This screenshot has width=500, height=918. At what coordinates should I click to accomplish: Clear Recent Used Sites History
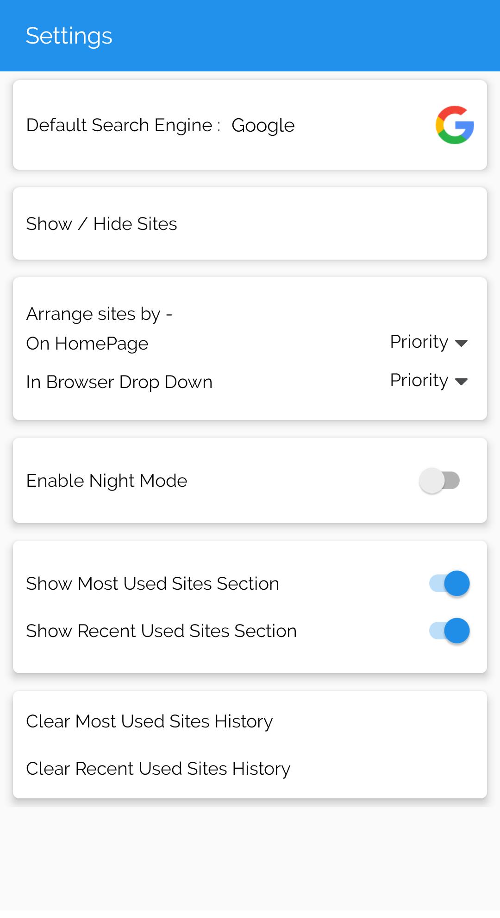point(158,769)
